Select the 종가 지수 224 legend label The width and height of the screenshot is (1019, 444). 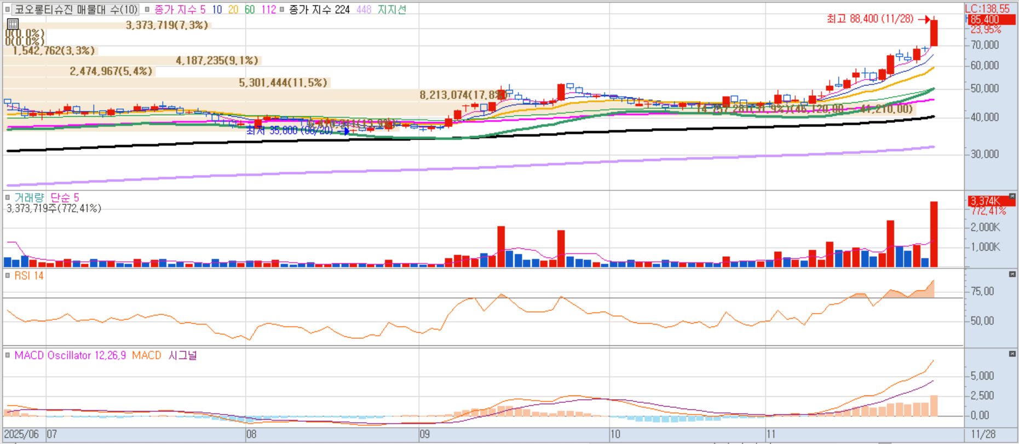(x=320, y=9)
